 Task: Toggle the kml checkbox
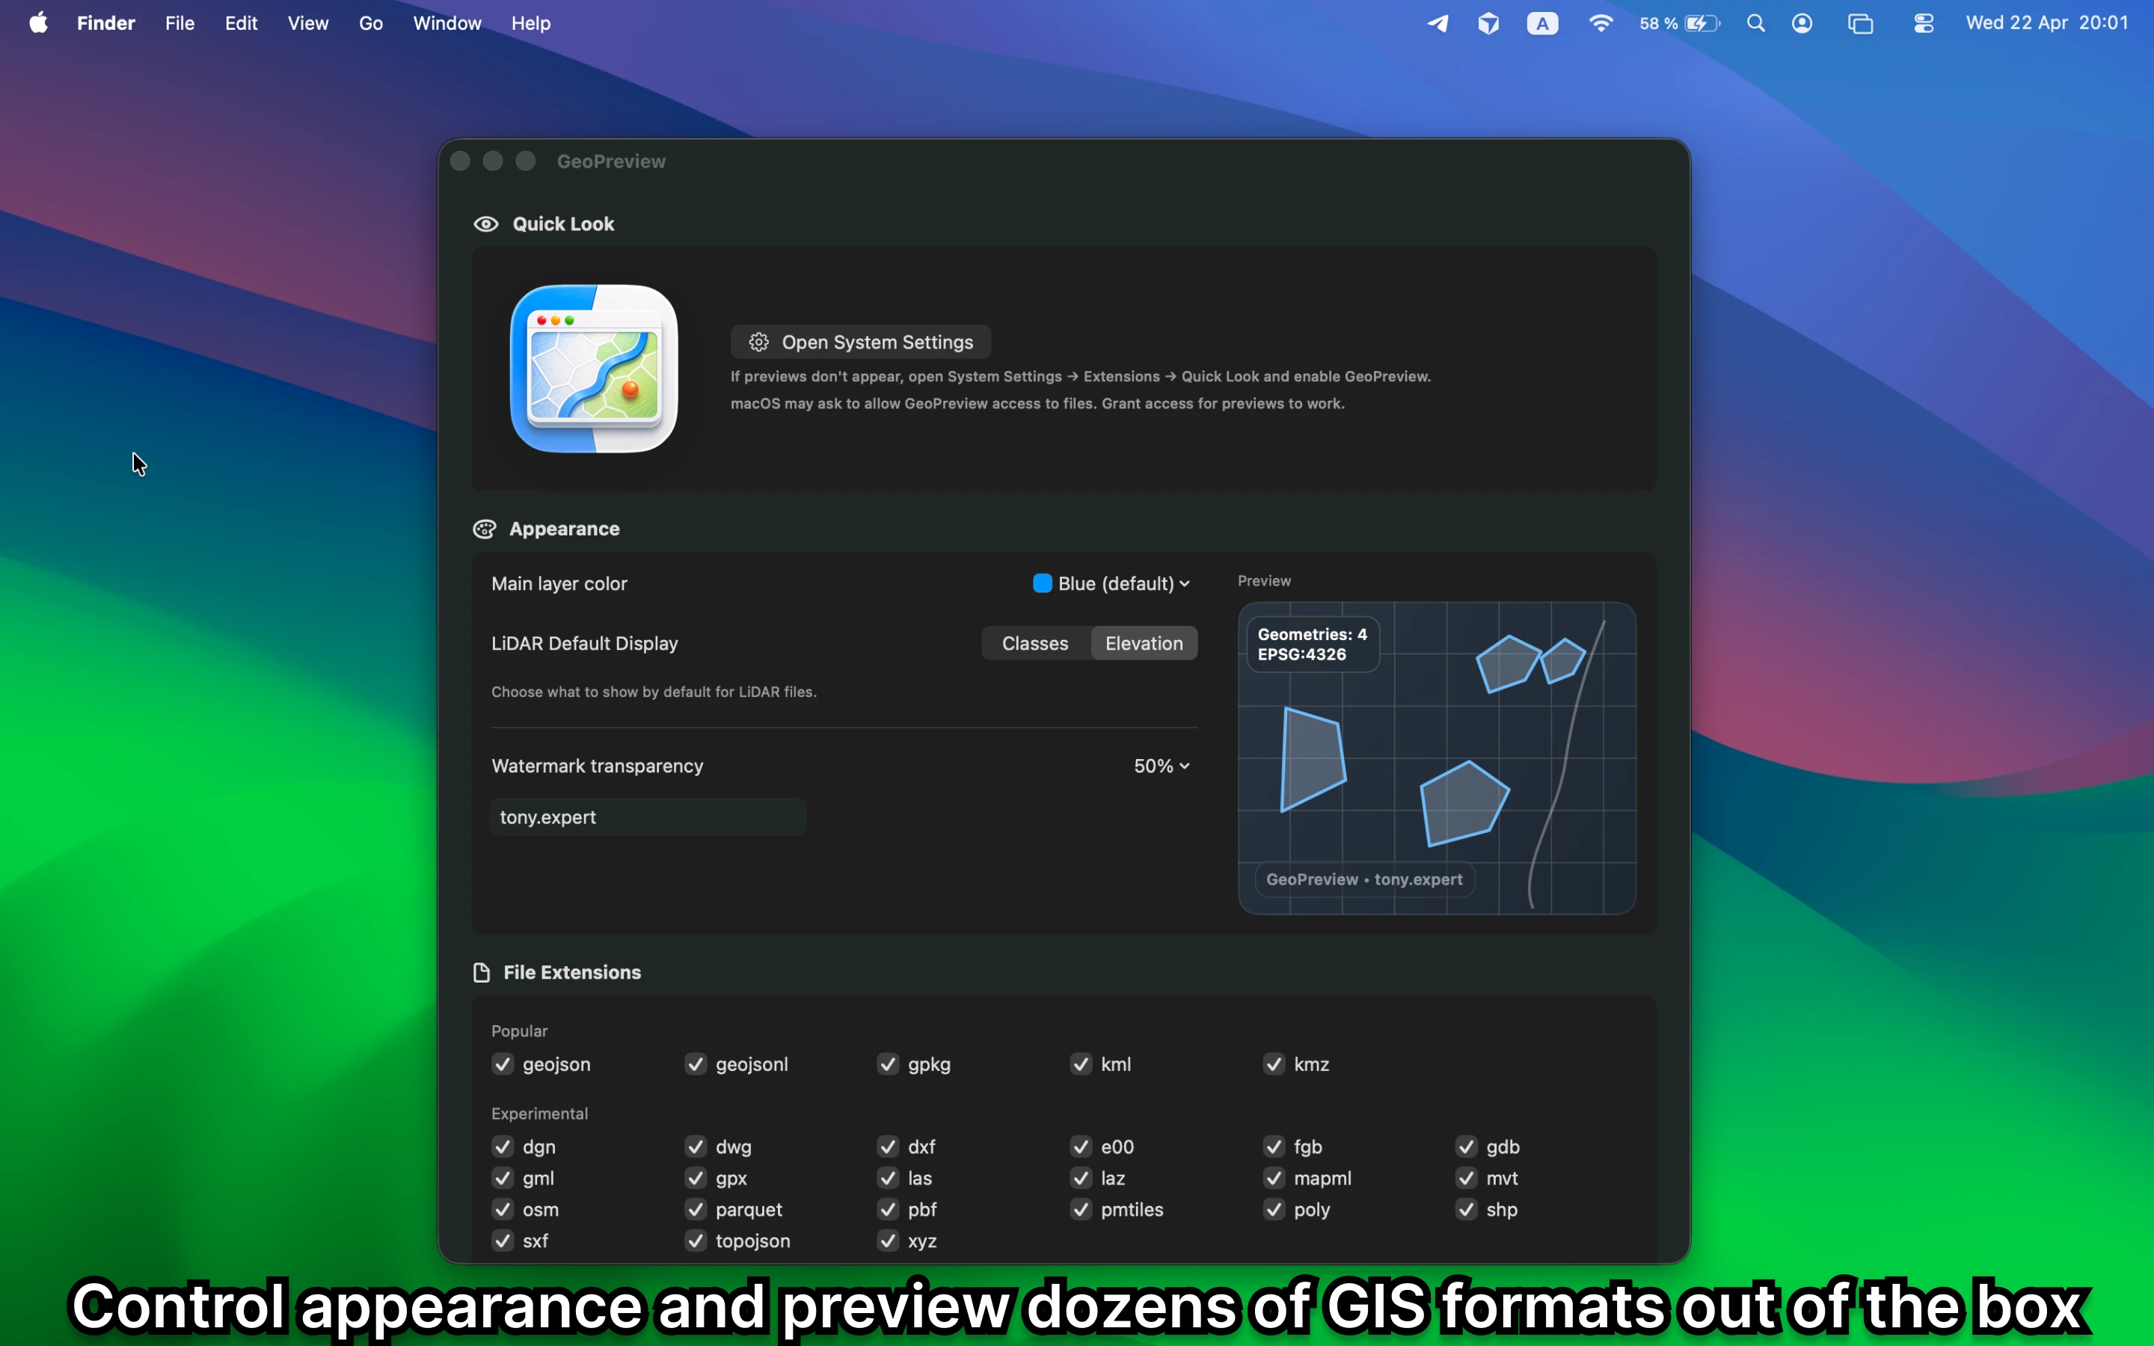[1081, 1064]
